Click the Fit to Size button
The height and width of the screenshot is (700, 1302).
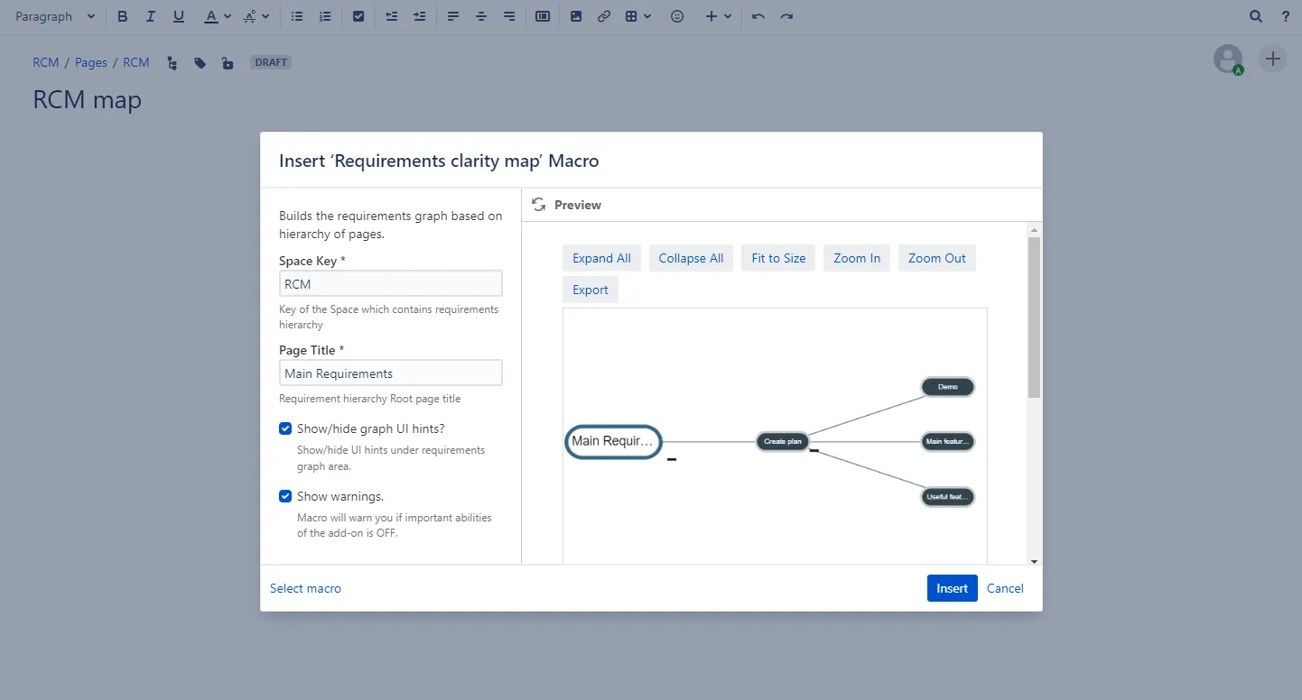(x=778, y=258)
